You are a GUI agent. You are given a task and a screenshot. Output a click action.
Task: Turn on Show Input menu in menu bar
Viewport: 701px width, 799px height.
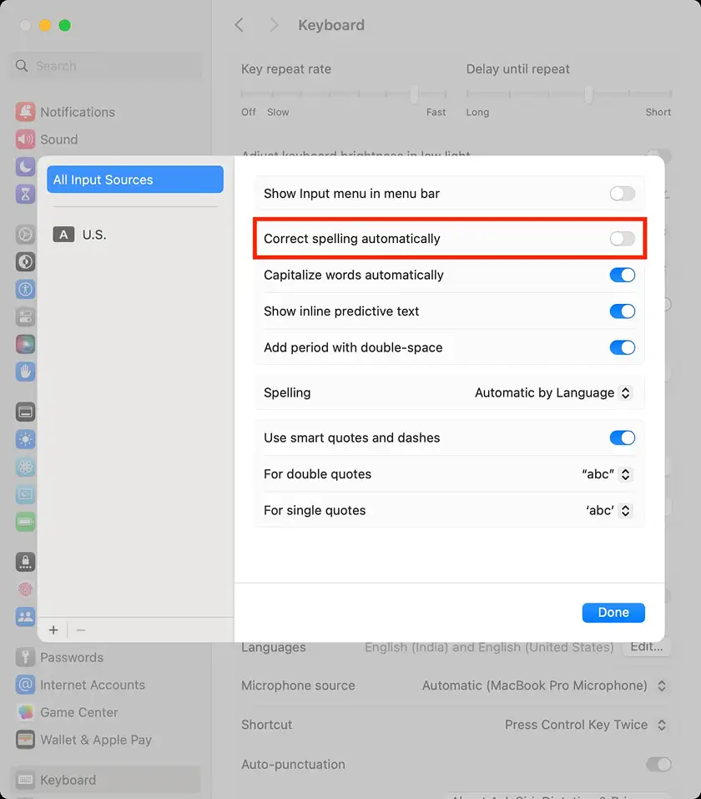[x=622, y=194]
